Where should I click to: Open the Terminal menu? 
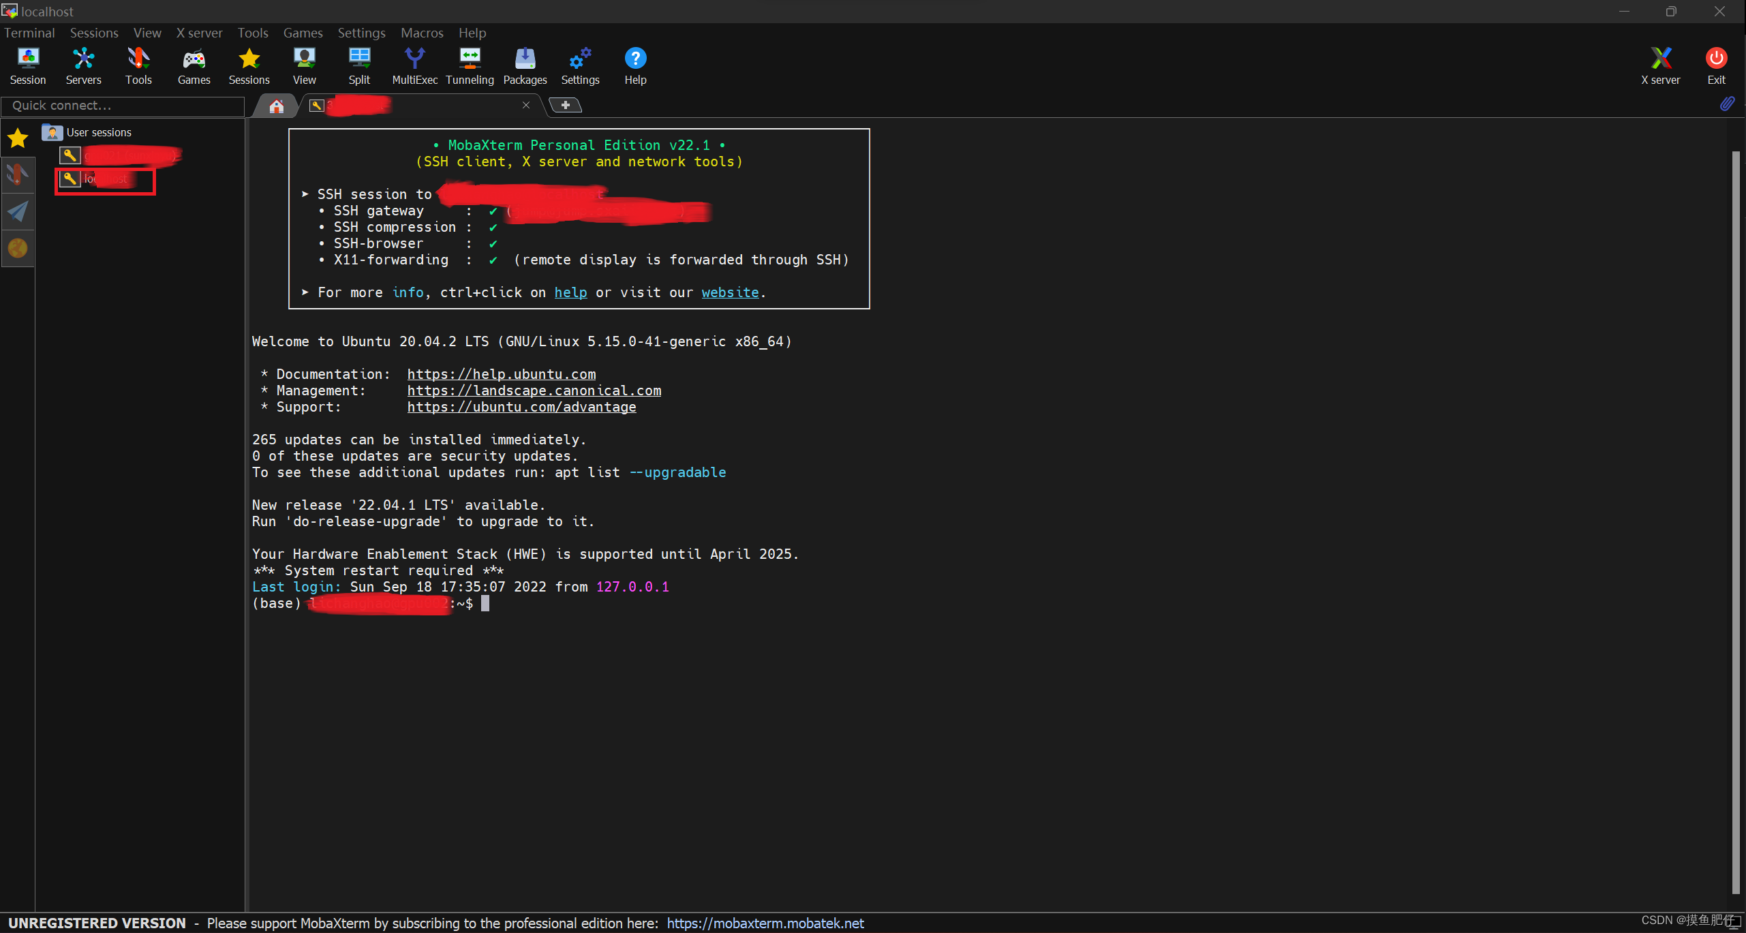point(29,32)
